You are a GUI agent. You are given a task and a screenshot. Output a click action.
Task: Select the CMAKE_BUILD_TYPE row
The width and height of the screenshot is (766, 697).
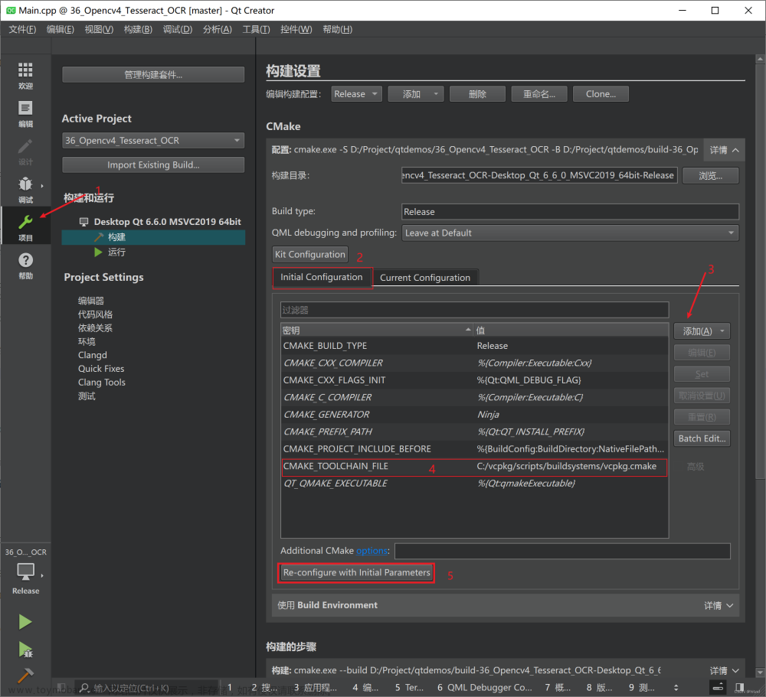pos(474,346)
